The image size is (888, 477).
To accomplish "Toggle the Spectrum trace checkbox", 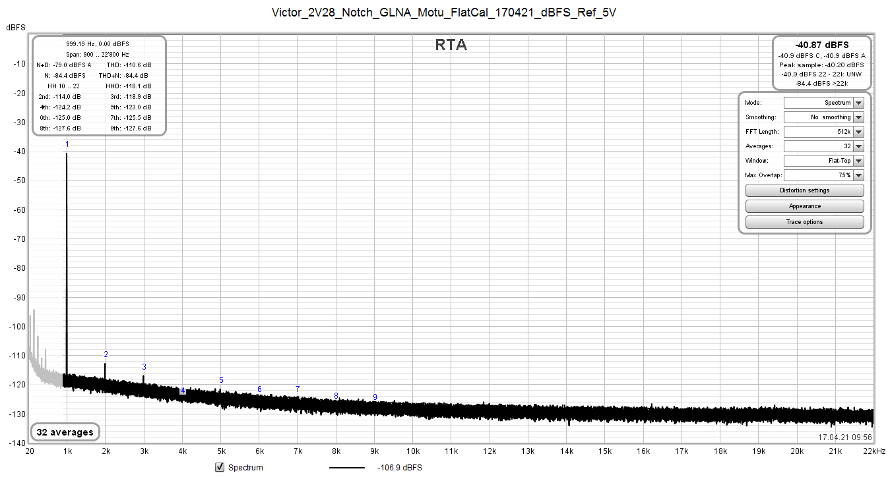I will pos(220,467).
